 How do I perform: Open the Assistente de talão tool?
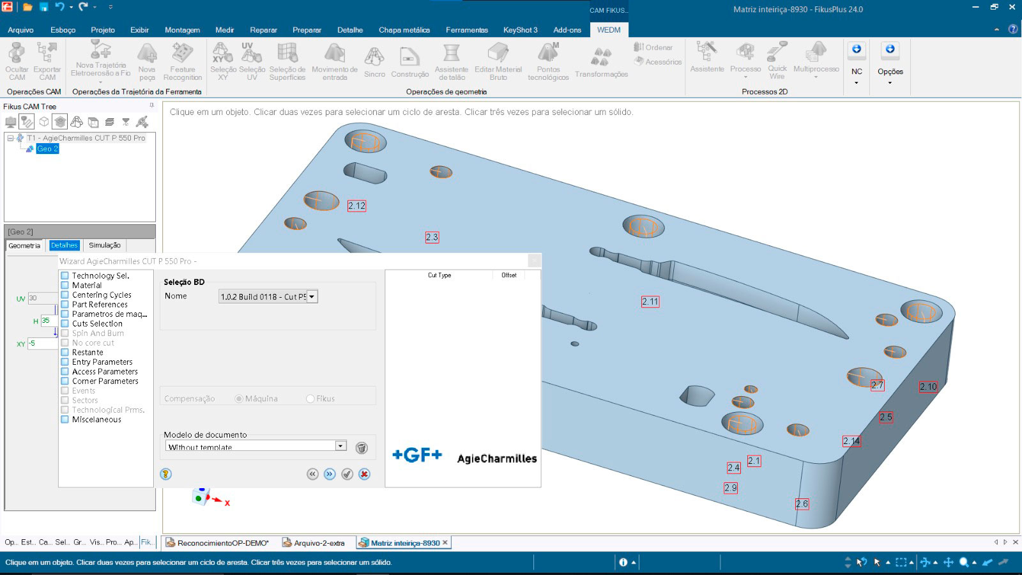pyautogui.click(x=452, y=61)
